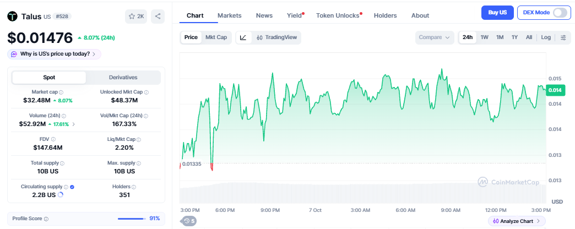The width and height of the screenshot is (575, 229).
Task: Enable Log scale on chart
Action: tap(546, 37)
